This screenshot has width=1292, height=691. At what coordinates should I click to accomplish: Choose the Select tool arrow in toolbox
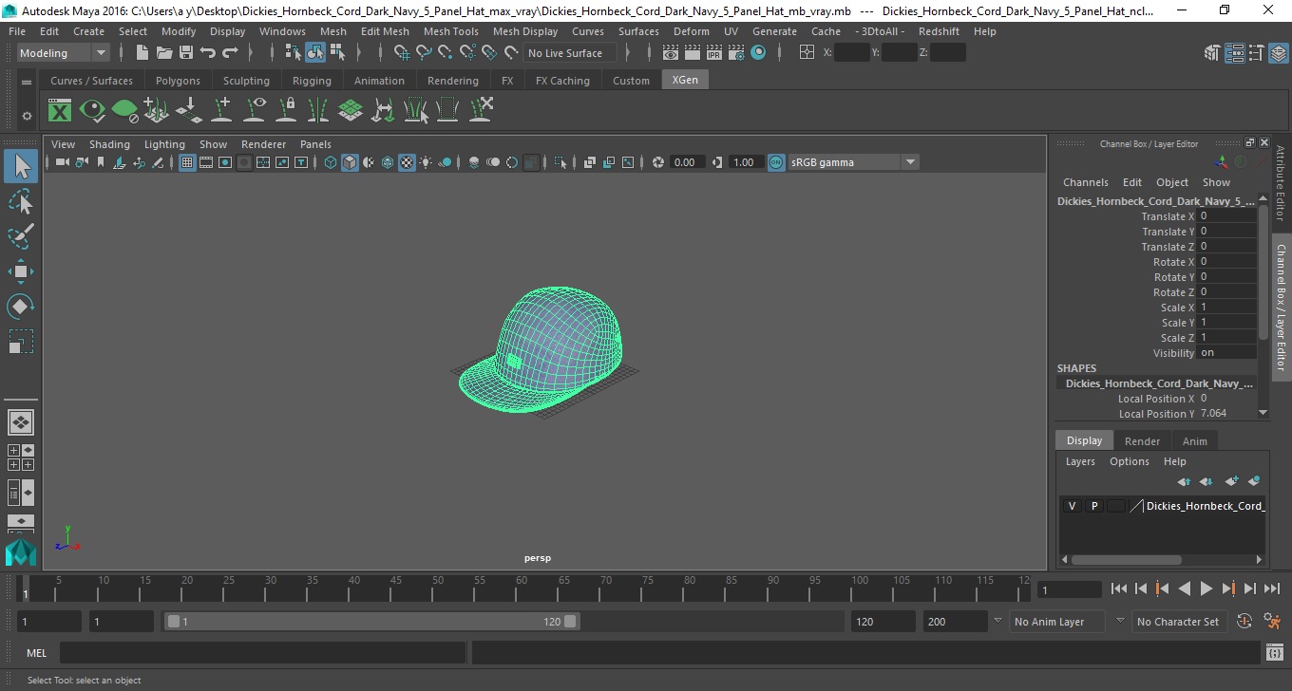[x=21, y=167]
